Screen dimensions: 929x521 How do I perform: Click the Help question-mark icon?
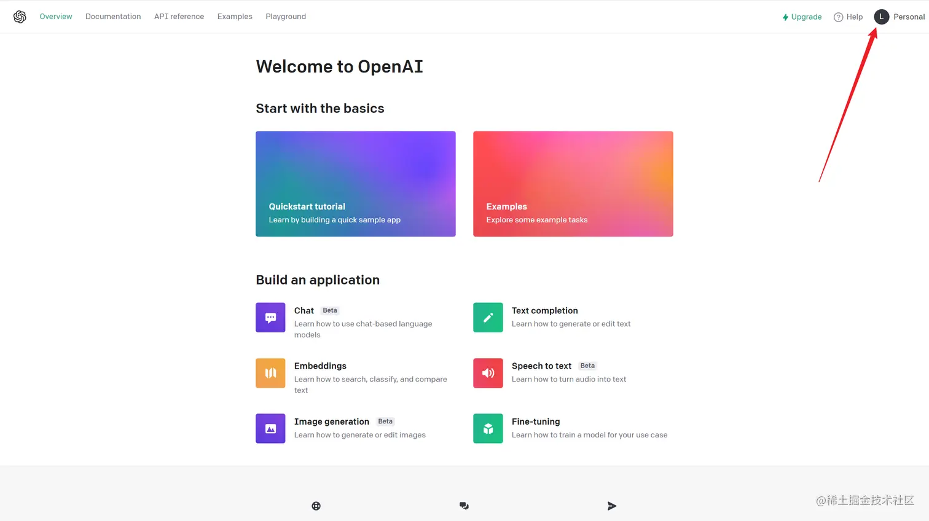tap(838, 17)
